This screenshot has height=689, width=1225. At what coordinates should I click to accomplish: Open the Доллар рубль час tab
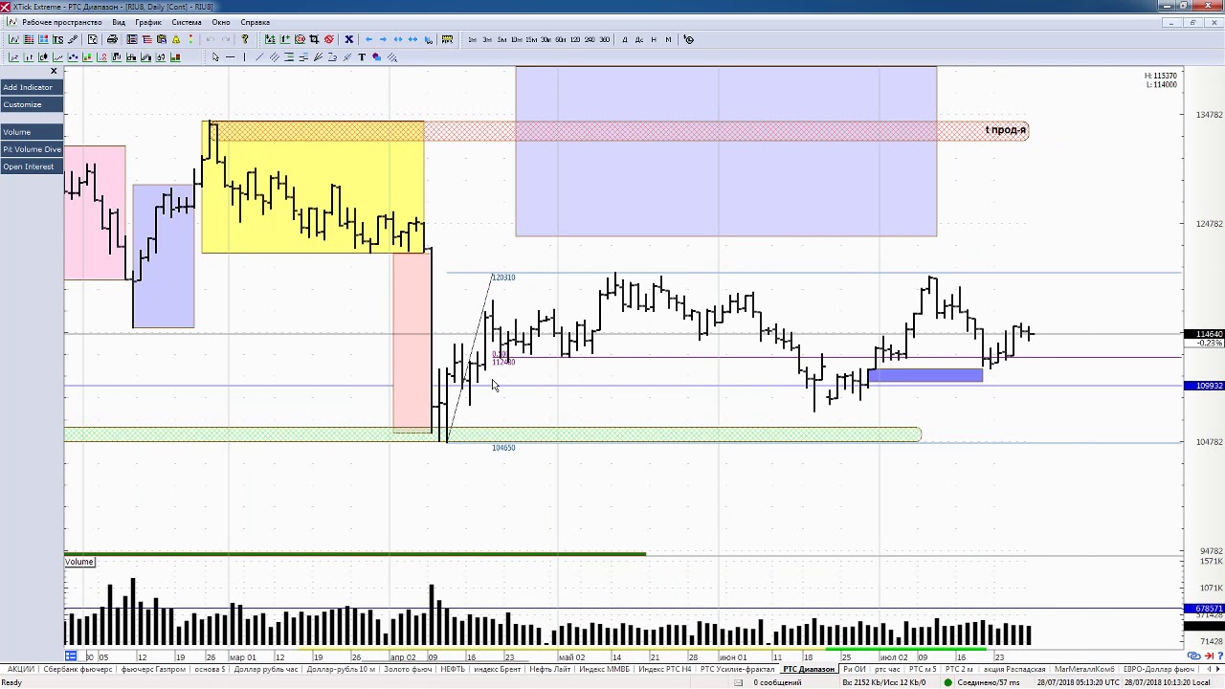pyautogui.click(x=266, y=669)
